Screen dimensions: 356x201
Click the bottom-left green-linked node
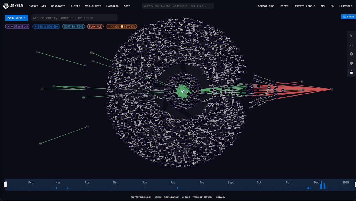pos(40,144)
